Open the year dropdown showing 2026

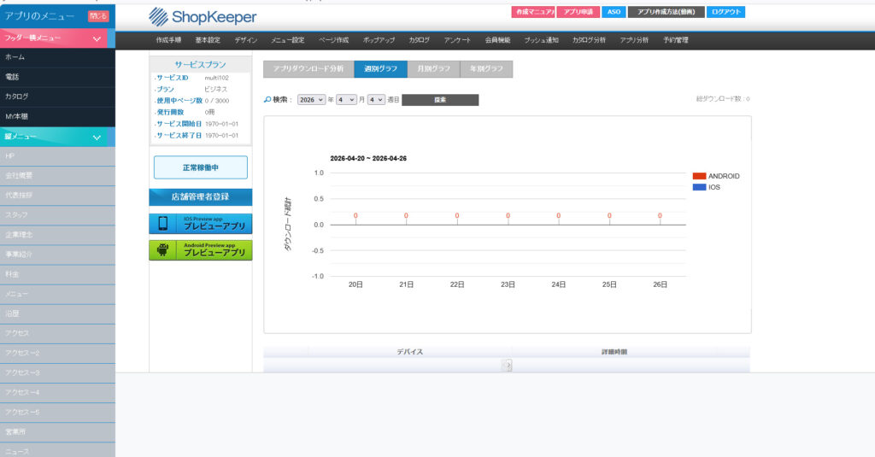311,99
